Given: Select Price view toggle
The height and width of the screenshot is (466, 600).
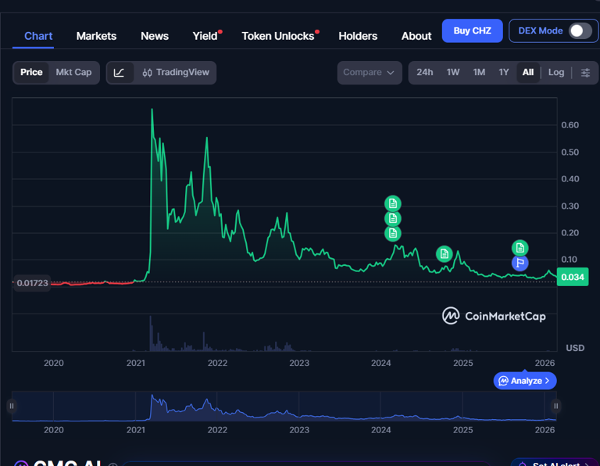Looking at the screenshot, I should click(31, 73).
